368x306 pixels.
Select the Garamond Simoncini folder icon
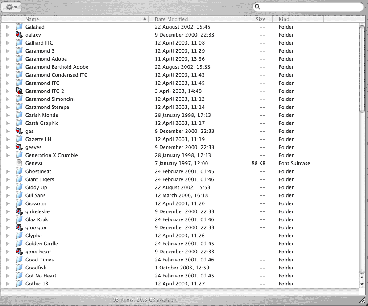click(19, 99)
